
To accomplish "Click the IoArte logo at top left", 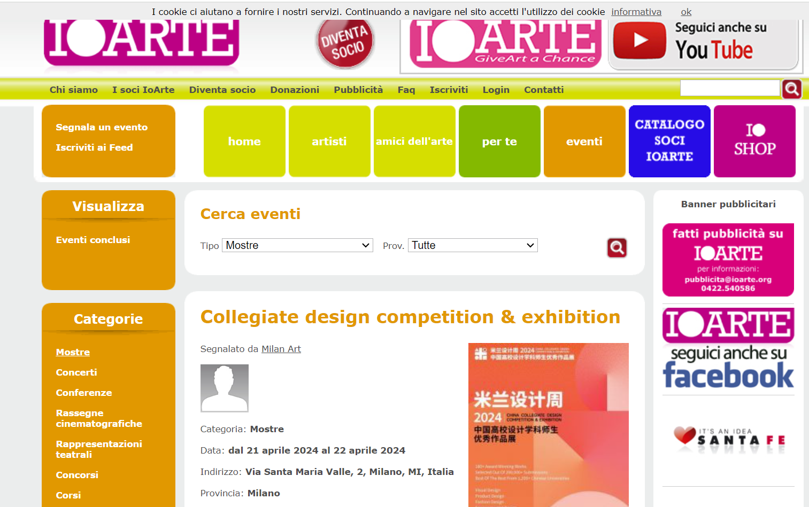I will 141,43.
